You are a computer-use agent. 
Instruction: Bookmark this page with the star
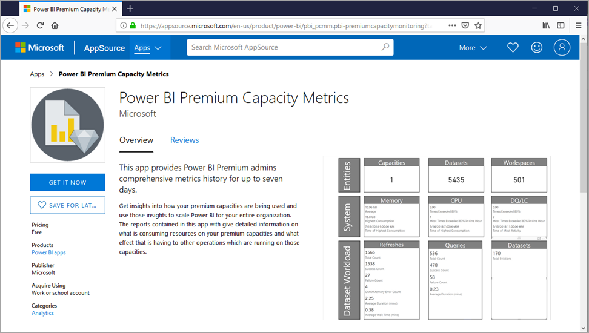[478, 25]
